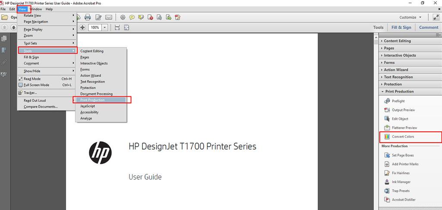Click the Preflight tool
Screen dimensions: 442x210
coord(398,101)
